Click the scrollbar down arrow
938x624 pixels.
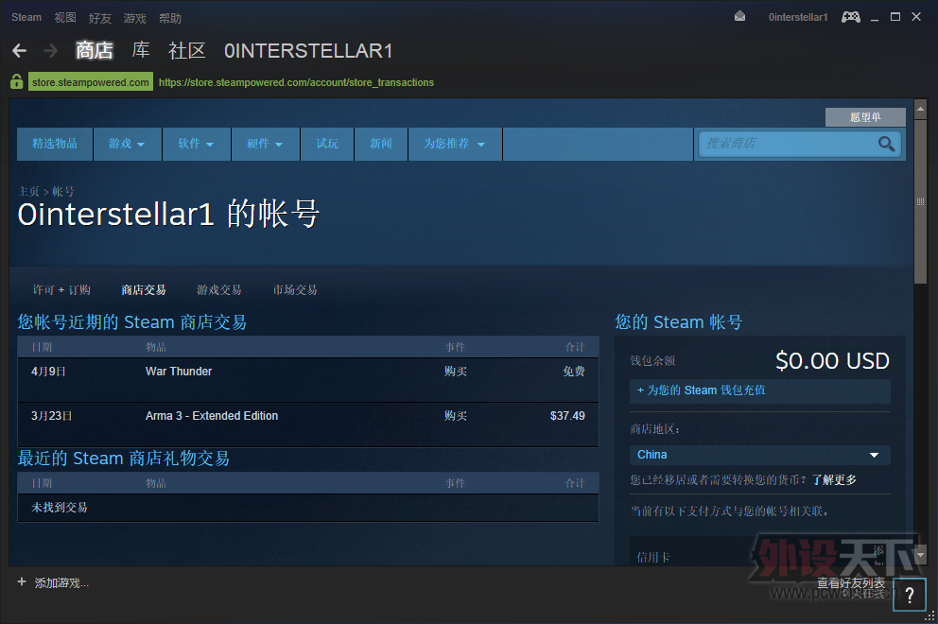coord(921,555)
